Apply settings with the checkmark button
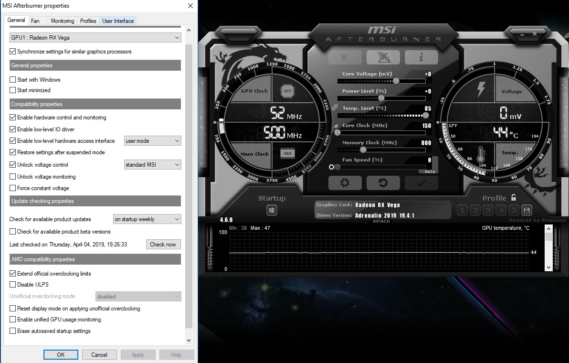Screen dimensions: 569x363 [421, 183]
